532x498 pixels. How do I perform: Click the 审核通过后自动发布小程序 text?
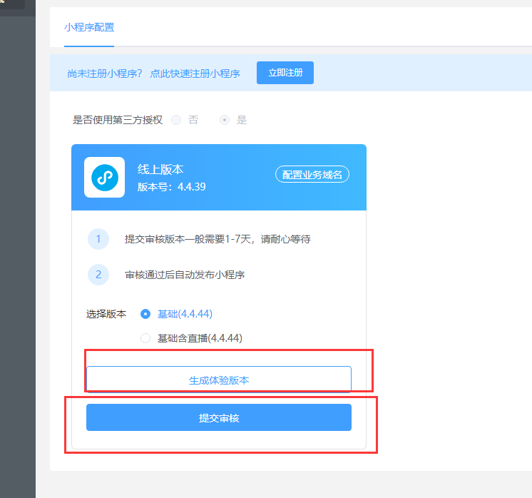click(x=185, y=275)
